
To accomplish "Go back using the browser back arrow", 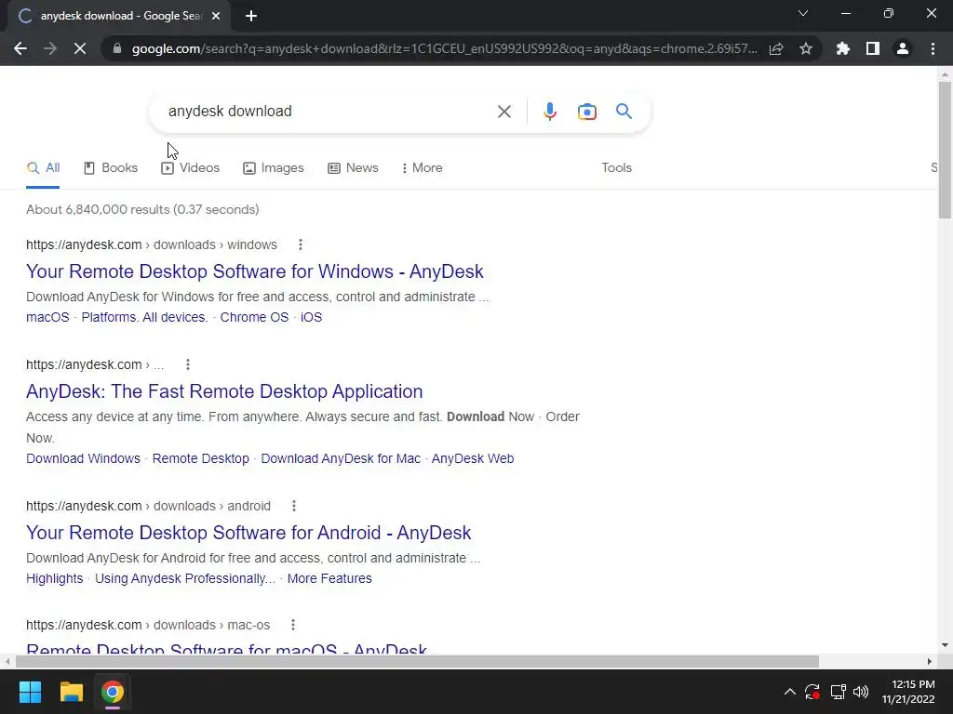I will [20, 48].
